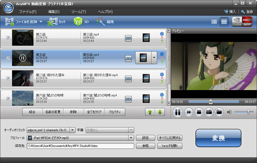
Task: Take a snapshot with the camera icon
Action: (209, 112)
